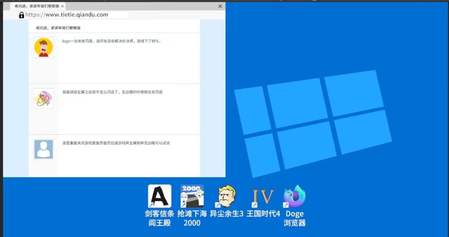Click the padlock icon beside the URL
449x237 pixels.
point(22,15)
